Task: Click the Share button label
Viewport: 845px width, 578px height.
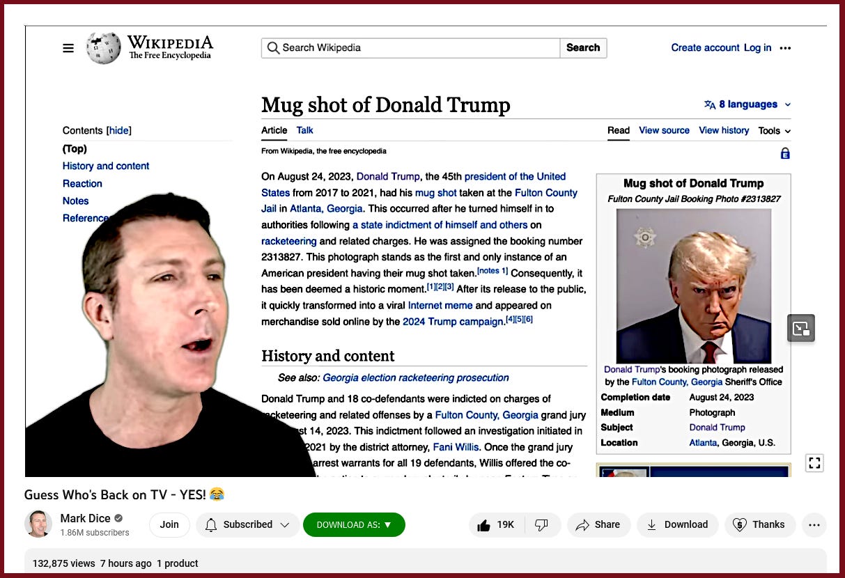Action: [x=607, y=525]
